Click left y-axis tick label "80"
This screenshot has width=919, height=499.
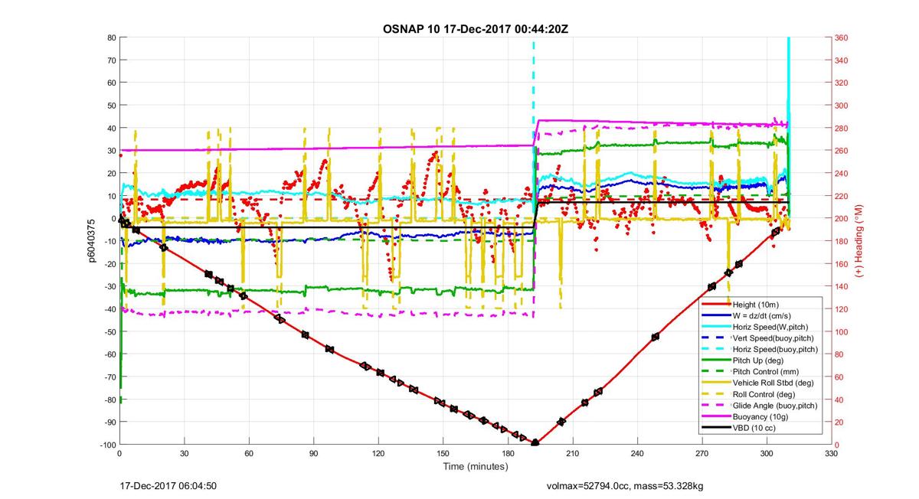point(110,38)
